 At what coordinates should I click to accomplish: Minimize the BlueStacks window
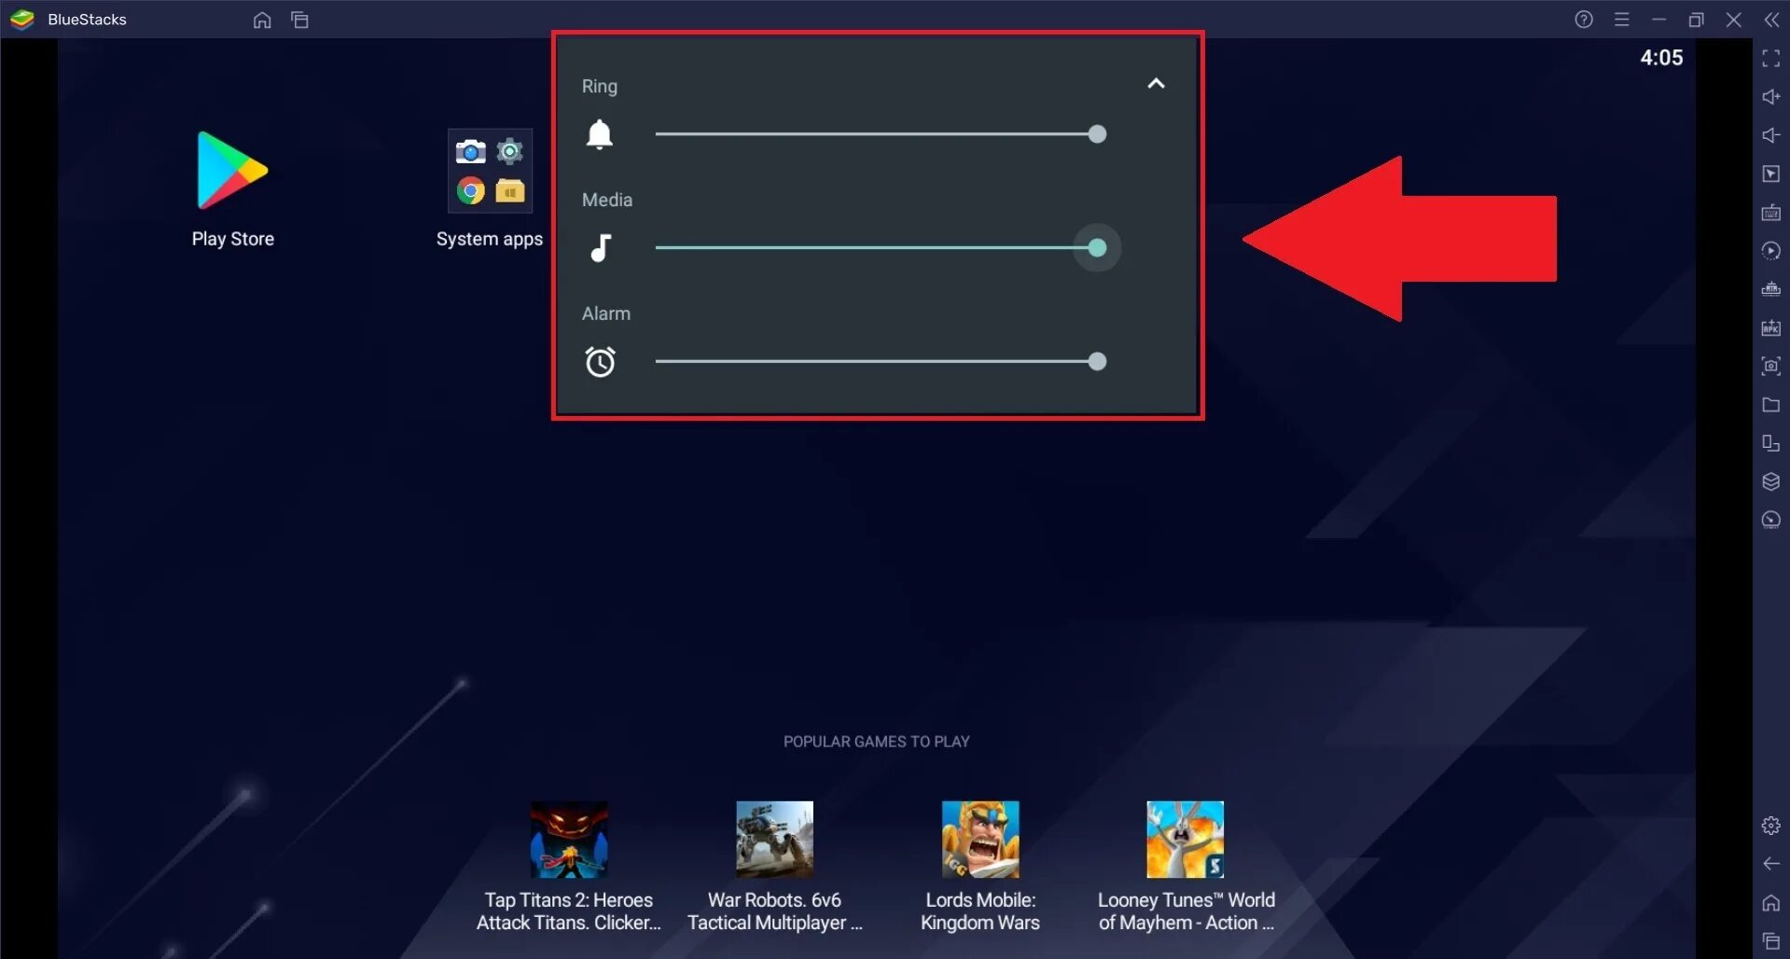[1658, 20]
